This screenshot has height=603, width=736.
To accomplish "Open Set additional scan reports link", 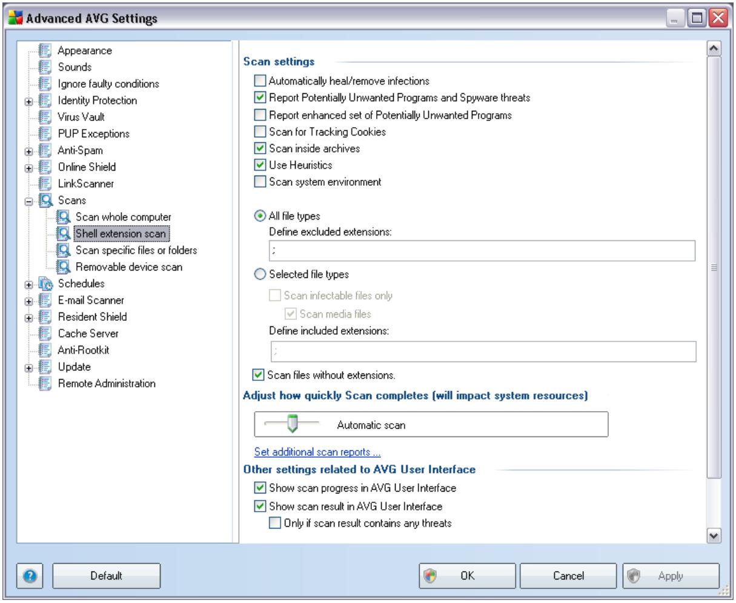I will point(318,452).
